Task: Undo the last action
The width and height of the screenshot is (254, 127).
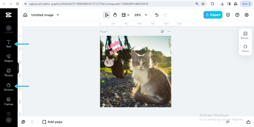Action: [157, 15]
